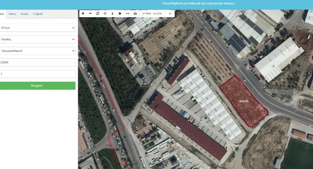Screen dimensions: 313x169
Task: Open the Hacıyusufmescit neighborhood dropdown
Action: pyautogui.click(x=37, y=51)
